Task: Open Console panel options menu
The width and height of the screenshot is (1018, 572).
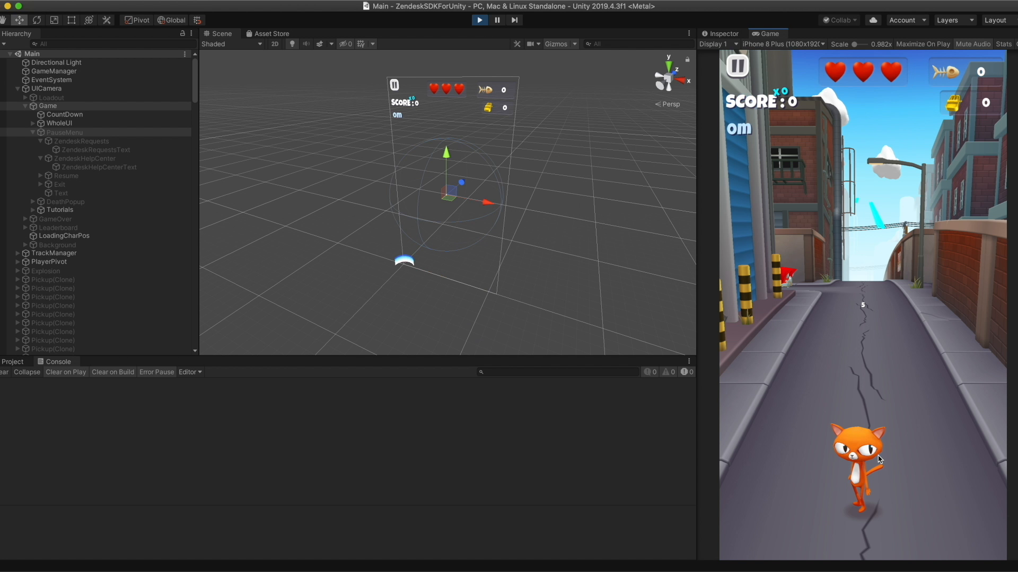Action: point(689,361)
